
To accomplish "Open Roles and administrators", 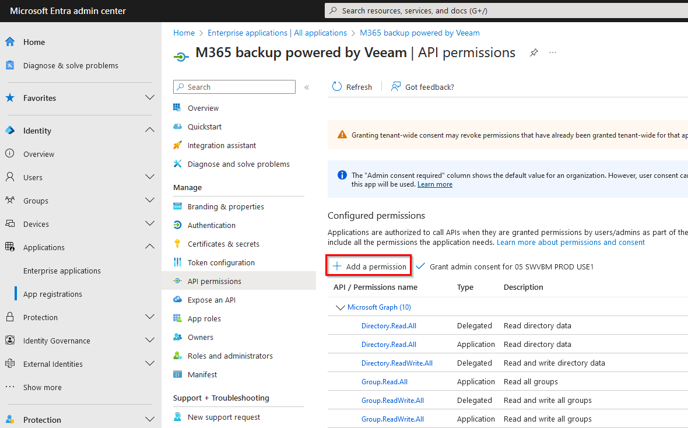I will coord(230,356).
